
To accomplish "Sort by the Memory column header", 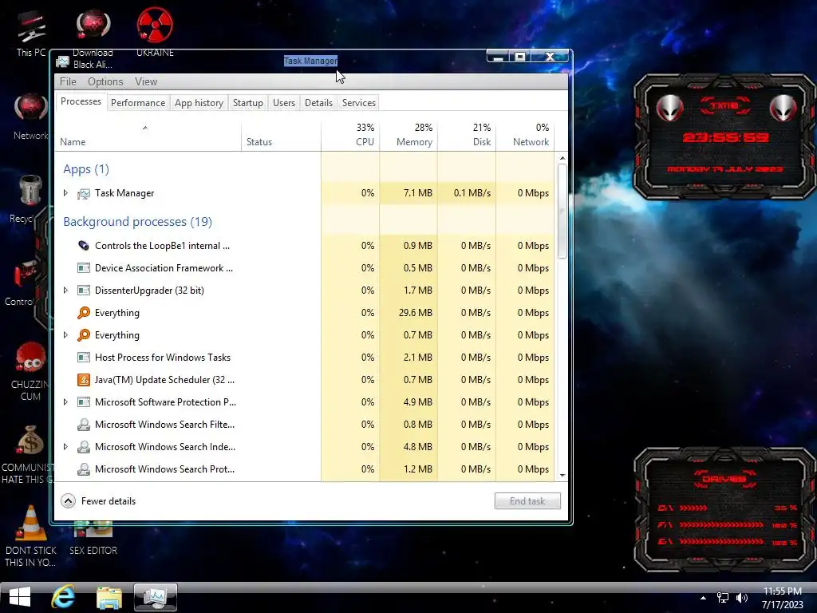I will (x=408, y=135).
